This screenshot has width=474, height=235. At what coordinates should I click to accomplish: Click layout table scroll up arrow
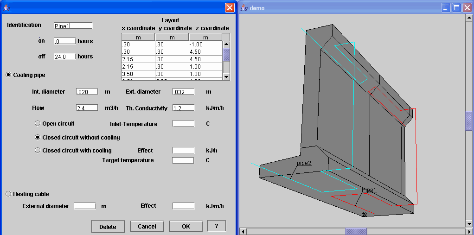tap(226, 44)
